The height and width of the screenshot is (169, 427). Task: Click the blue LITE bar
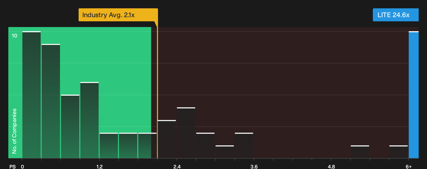pyautogui.click(x=414, y=95)
